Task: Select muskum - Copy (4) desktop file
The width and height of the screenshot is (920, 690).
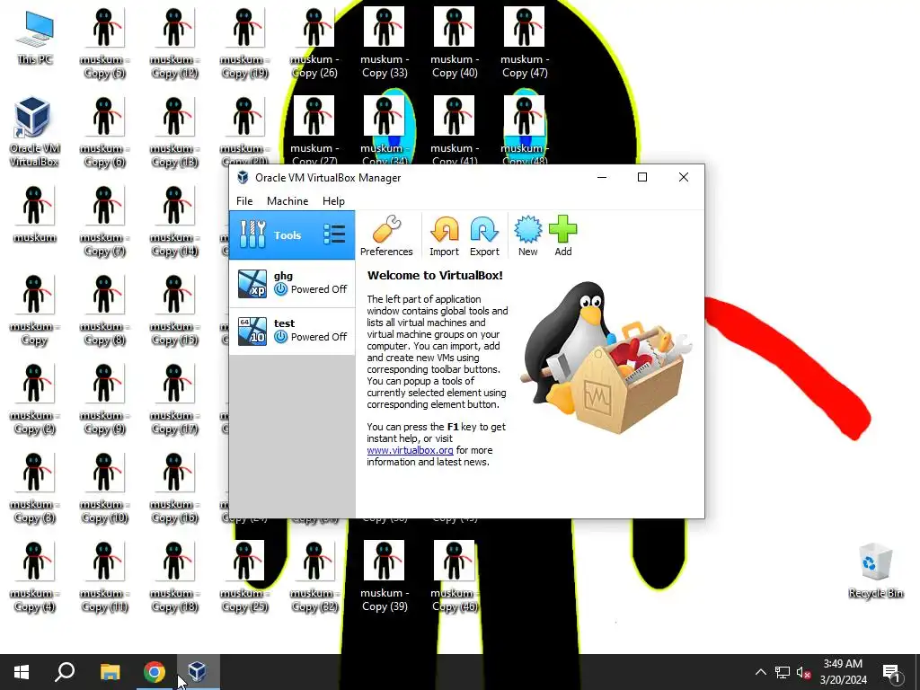Action: (x=34, y=578)
